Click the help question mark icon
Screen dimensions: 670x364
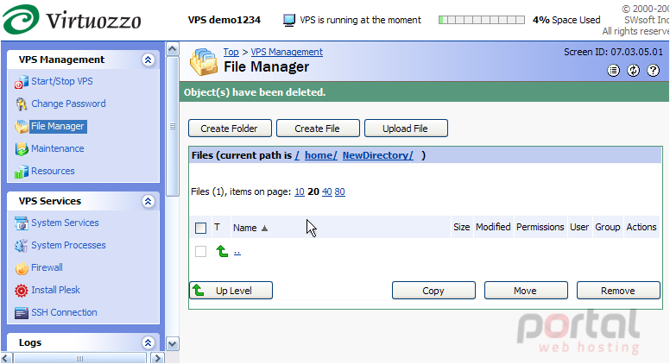click(653, 71)
